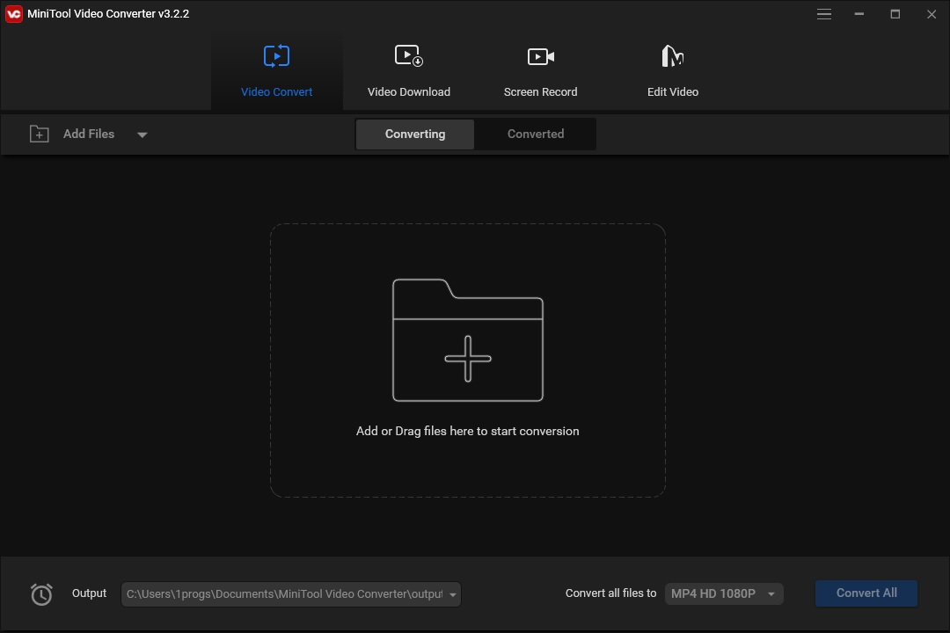The image size is (950, 633).
Task: Open the output folder path dropdown
Action: coord(450,593)
